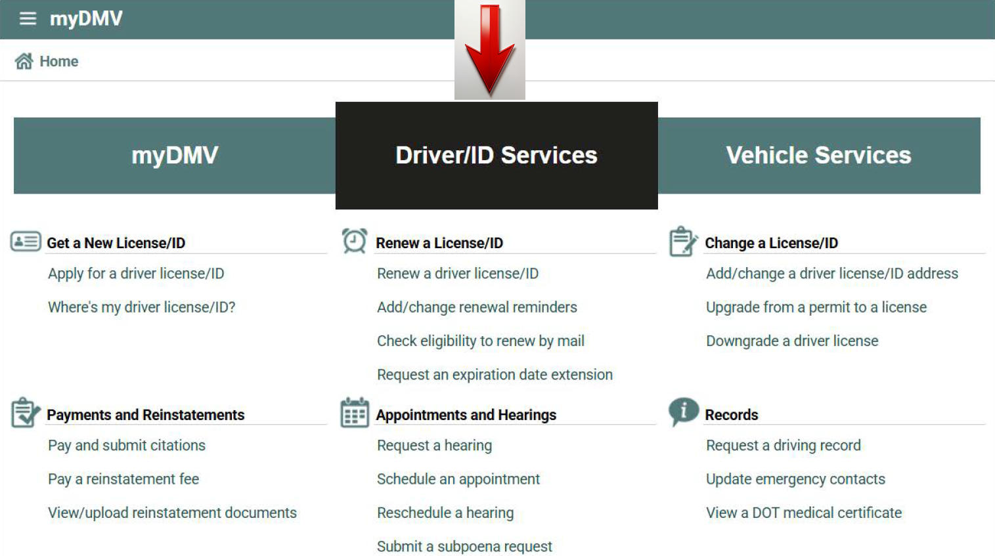The width and height of the screenshot is (995, 556).
Task: Open Renew a driver license/ID
Action: [x=457, y=273]
